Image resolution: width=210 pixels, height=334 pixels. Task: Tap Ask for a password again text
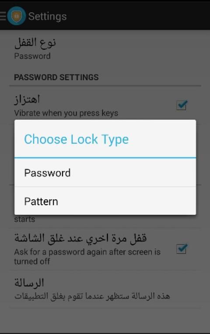click(x=87, y=257)
